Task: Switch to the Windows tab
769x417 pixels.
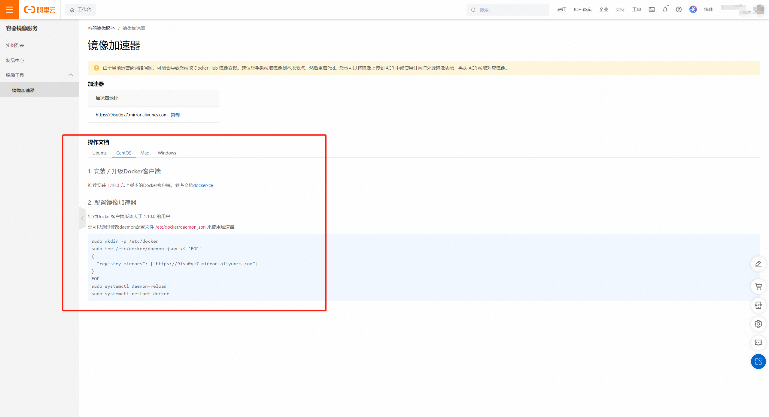Action: (x=167, y=153)
